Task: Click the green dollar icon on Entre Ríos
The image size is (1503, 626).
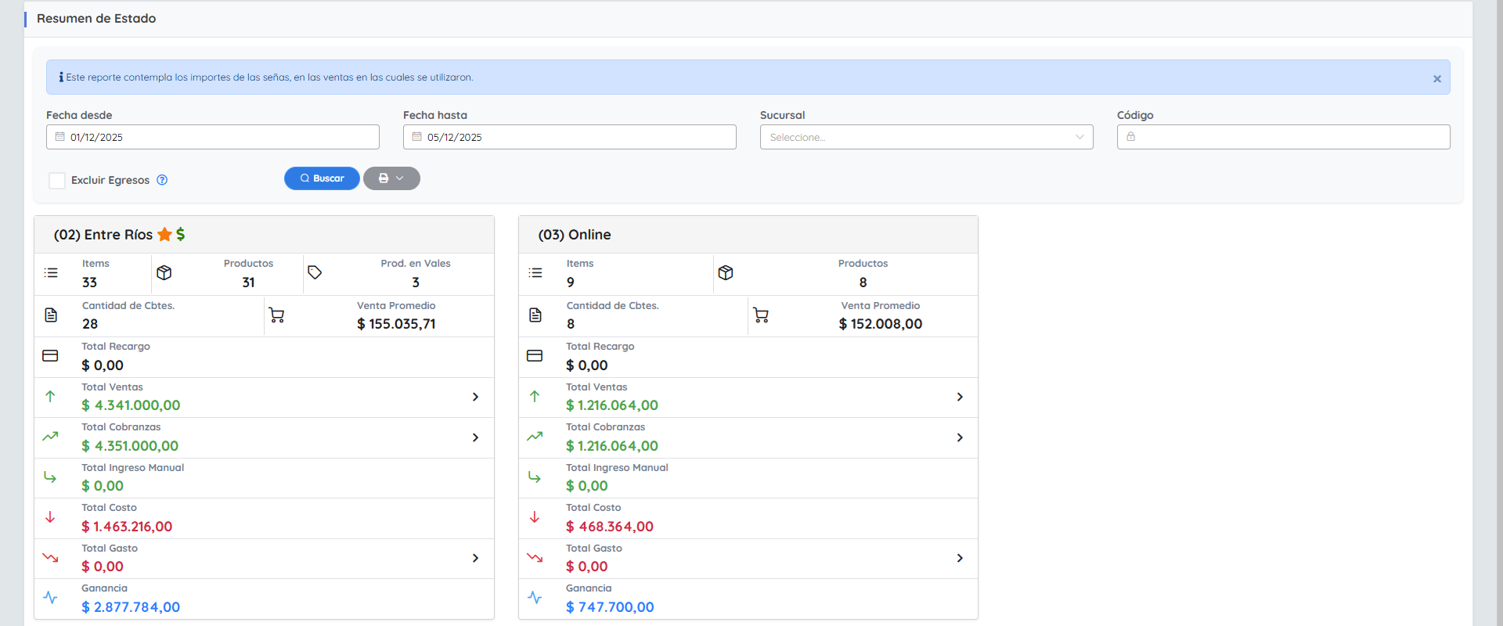Action: coord(181,235)
